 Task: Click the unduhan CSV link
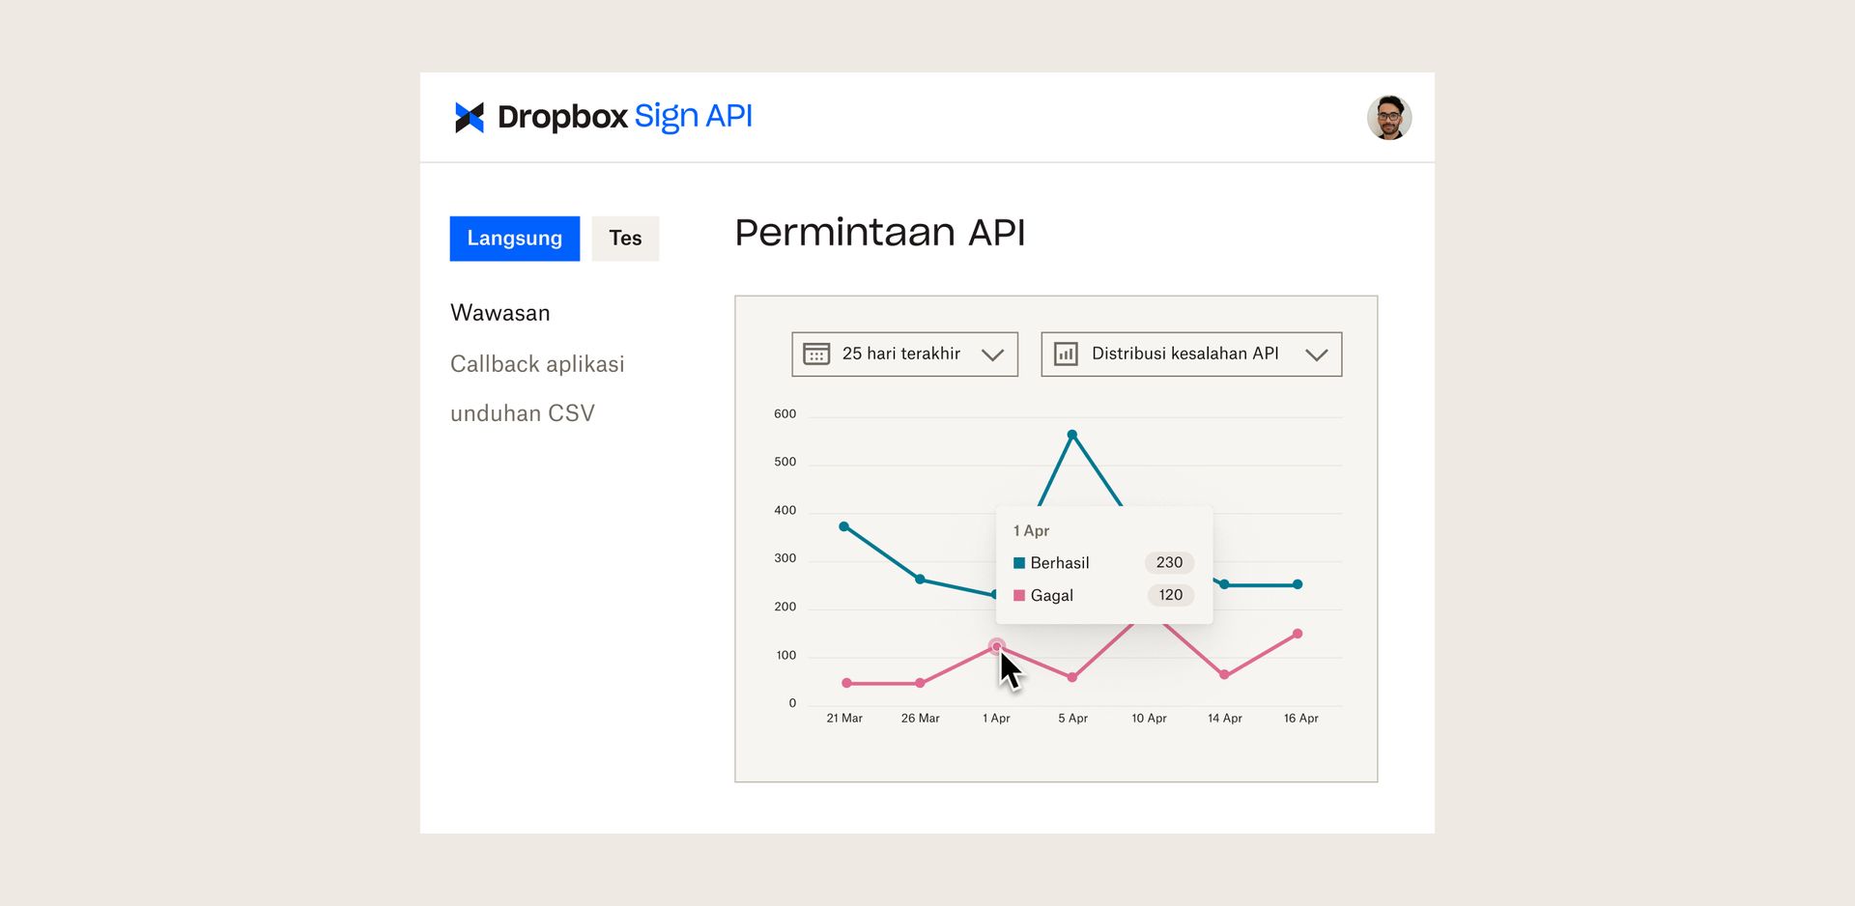tap(523, 412)
